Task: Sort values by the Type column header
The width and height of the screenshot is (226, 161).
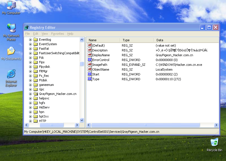Action: pyautogui.click(x=137, y=40)
